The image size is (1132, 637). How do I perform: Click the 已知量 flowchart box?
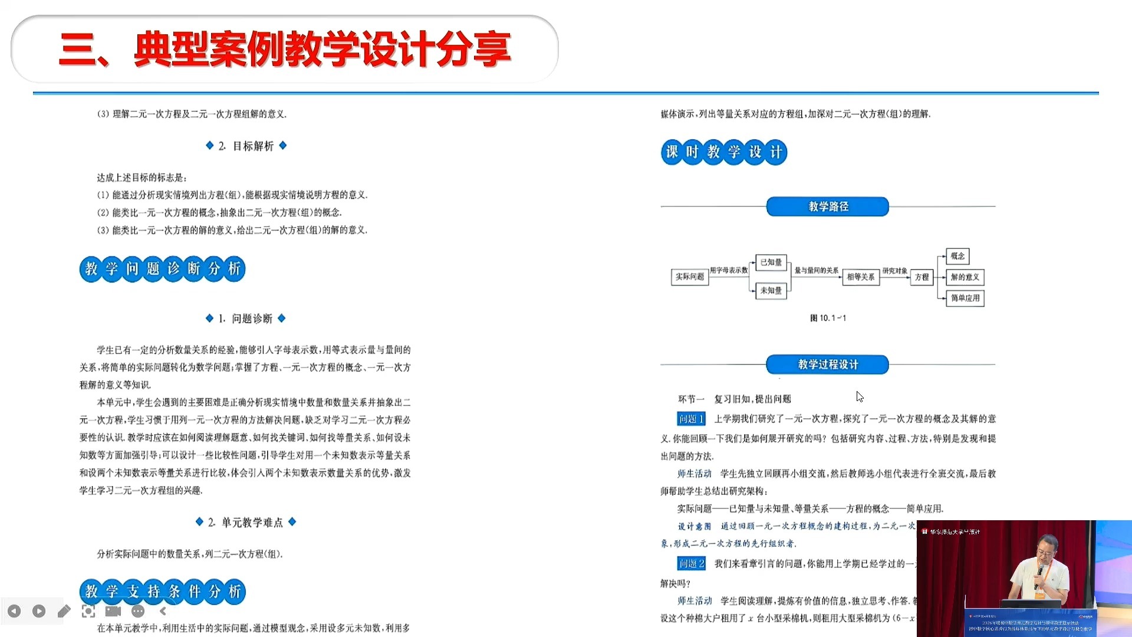[x=771, y=262]
